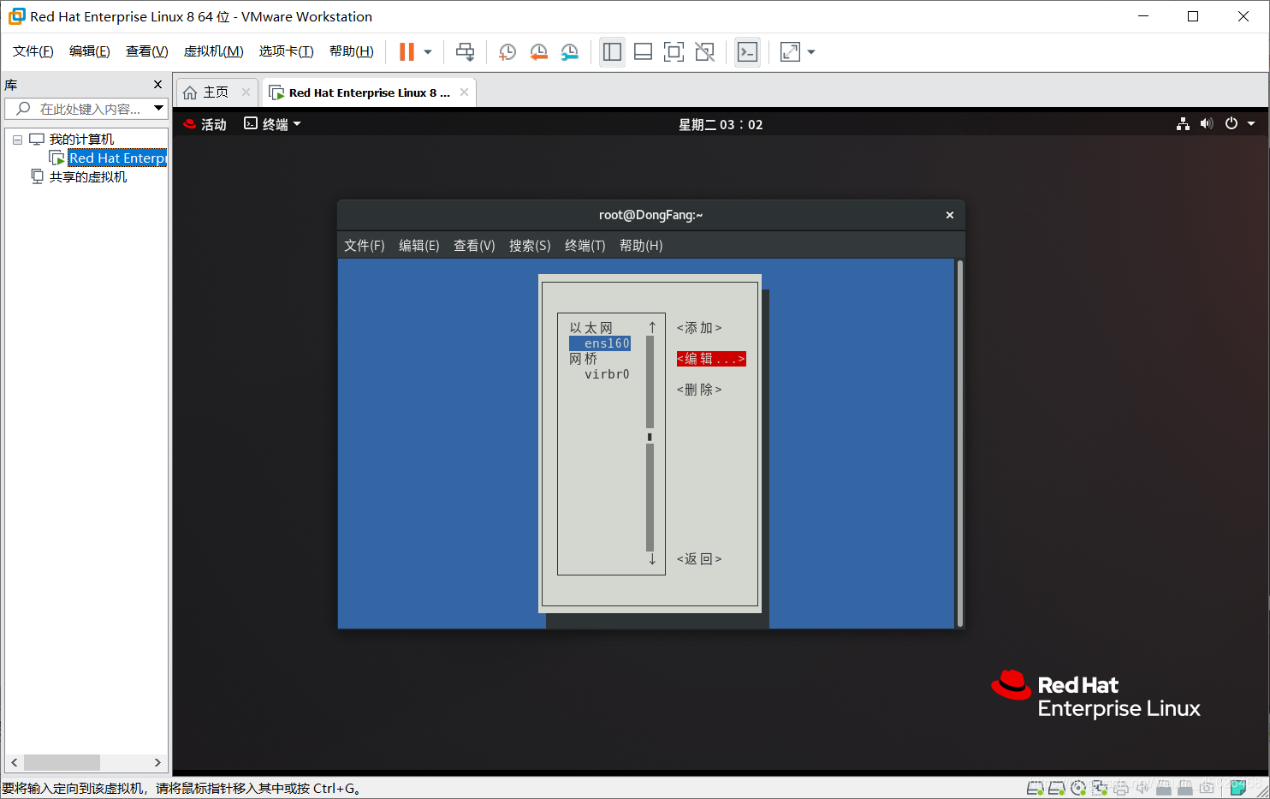Open the 编辑(E) menu in VMware menu bar
1270x799 pixels.
90,51
